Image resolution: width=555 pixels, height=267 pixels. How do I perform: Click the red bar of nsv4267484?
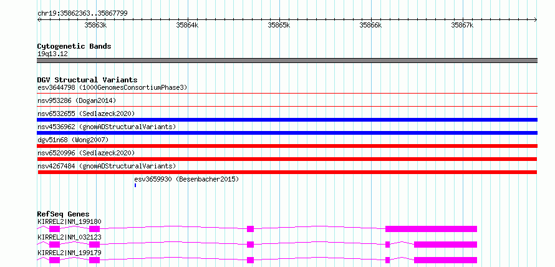(x=287, y=172)
